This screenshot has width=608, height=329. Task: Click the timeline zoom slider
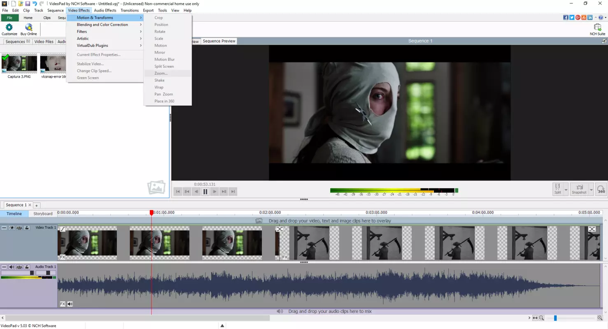pos(571,318)
